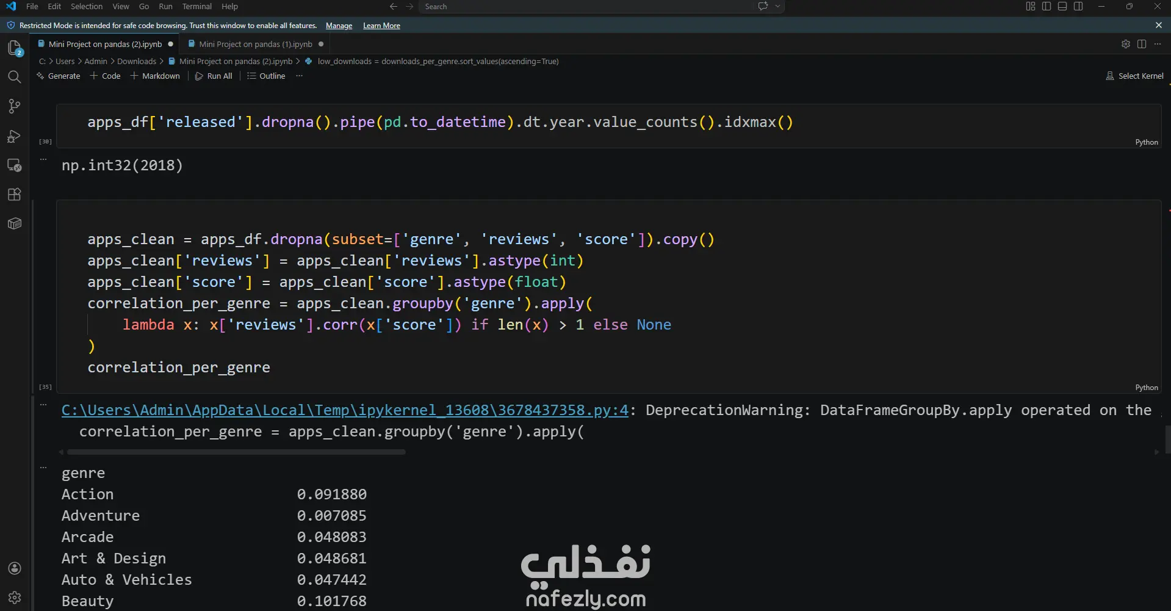This screenshot has height=611, width=1171.
Task: Open the Explorer view in activity bar
Action: click(15, 48)
